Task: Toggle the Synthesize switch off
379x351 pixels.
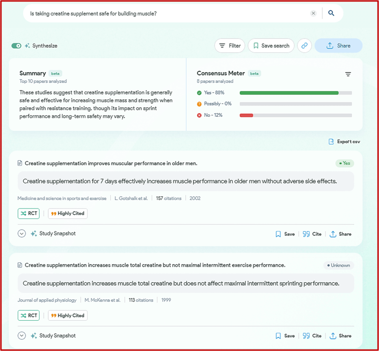Action: [16, 45]
